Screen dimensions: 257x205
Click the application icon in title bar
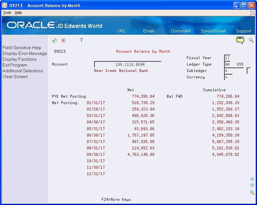point(5,5)
